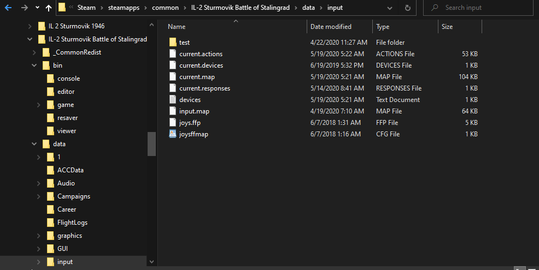Select the file named current.responses

tap(204, 88)
